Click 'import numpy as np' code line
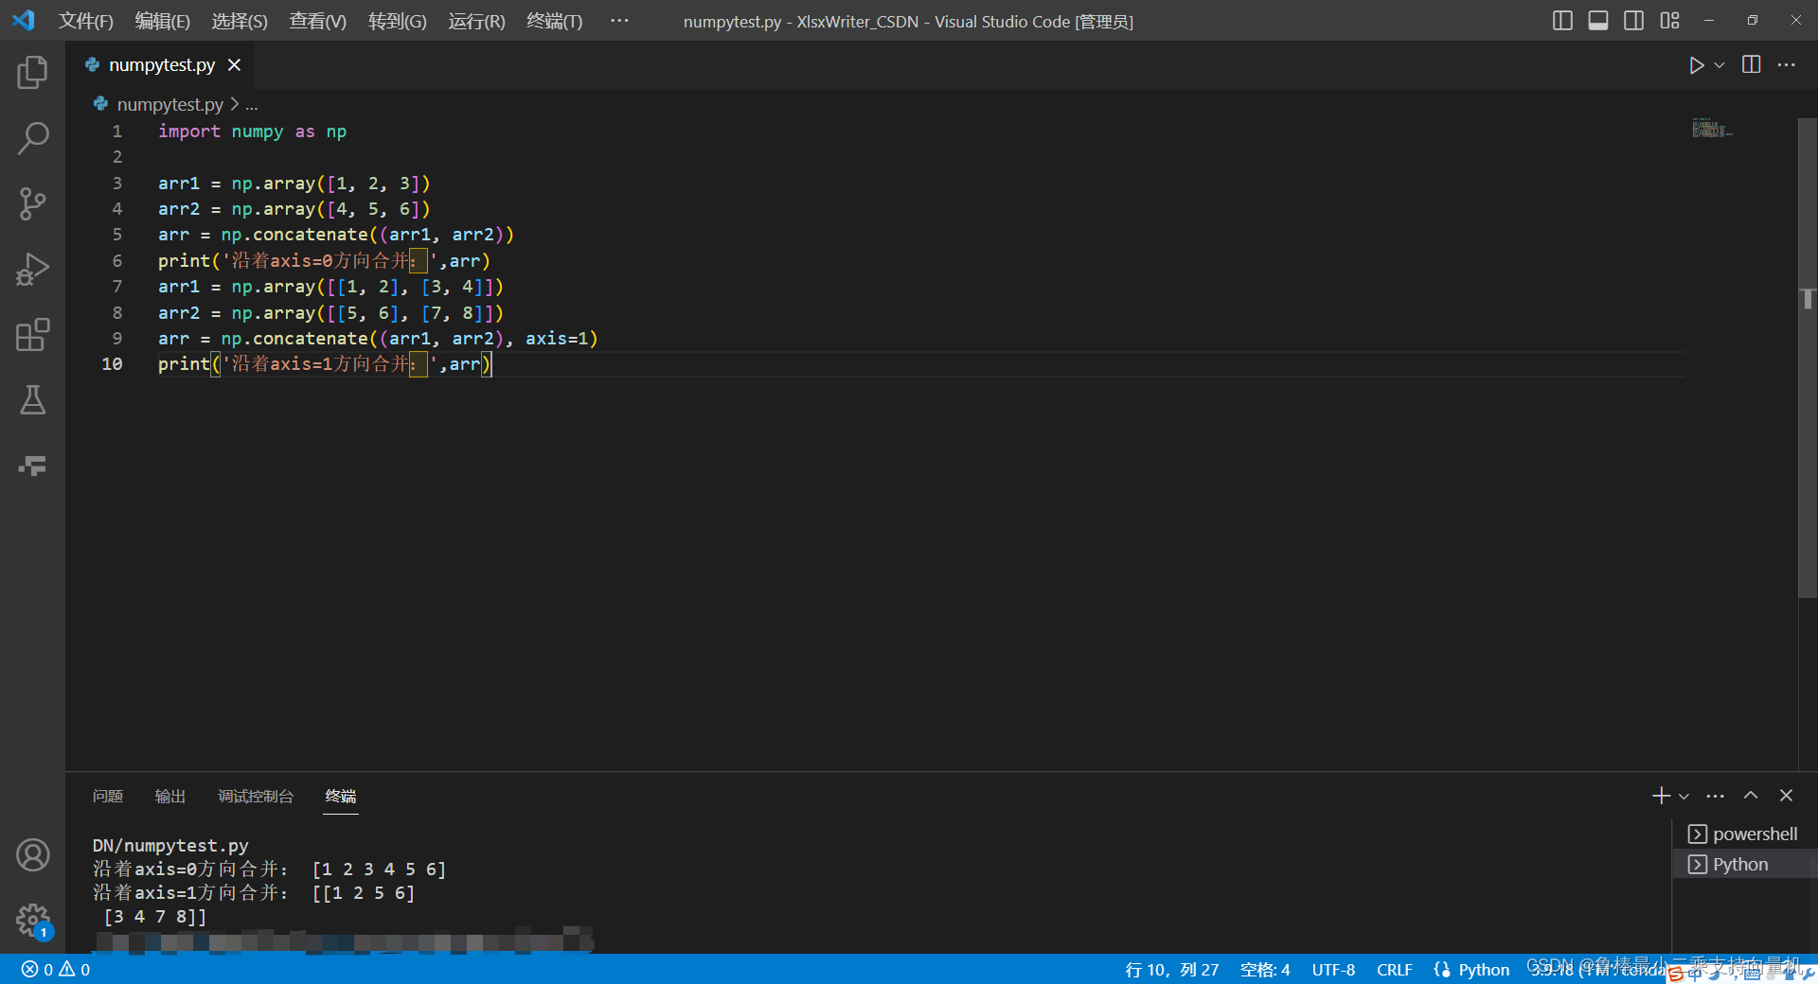Screen dimensions: 1818x984 coord(252,131)
